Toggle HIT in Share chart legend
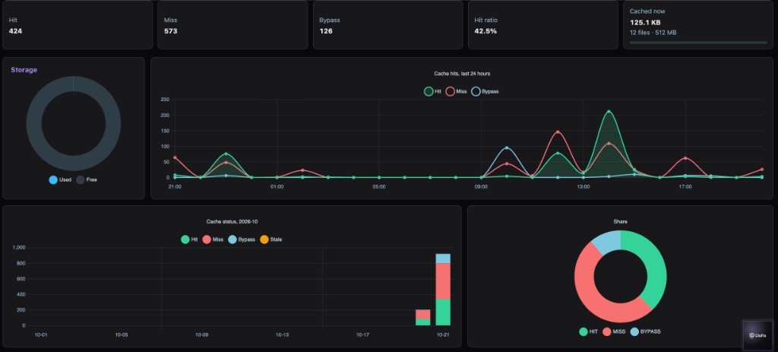The height and width of the screenshot is (352, 778). tap(589, 331)
